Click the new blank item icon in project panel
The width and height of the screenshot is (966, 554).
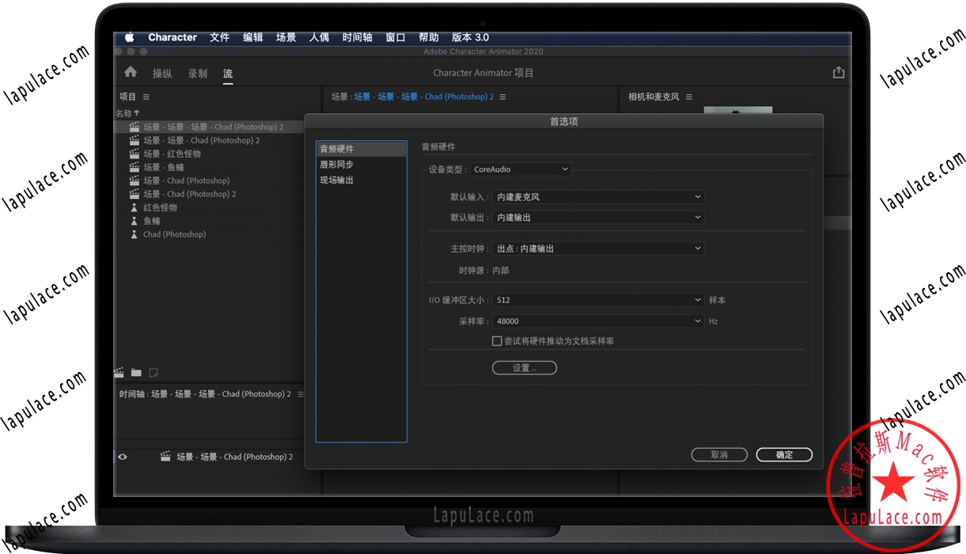[153, 372]
